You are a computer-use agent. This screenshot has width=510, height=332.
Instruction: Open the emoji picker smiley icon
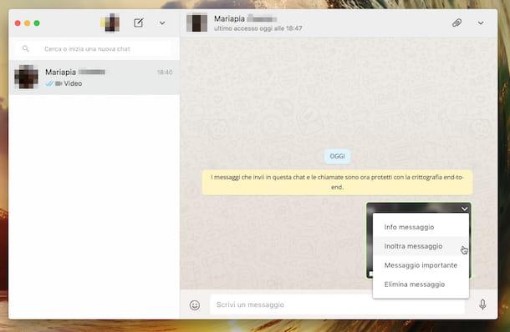pyautogui.click(x=195, y=305)
